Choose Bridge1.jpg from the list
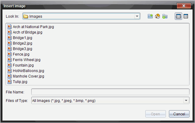 tap(22, 38)
